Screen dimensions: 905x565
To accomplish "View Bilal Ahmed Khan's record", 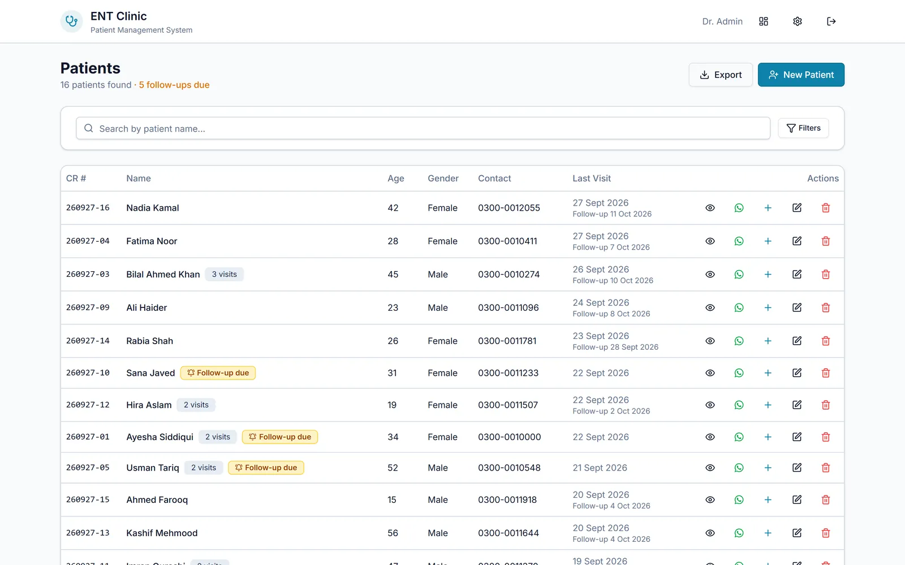I will pyautogui.click(x=710, y=275).
